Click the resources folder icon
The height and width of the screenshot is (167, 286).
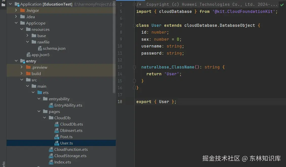pyautogui.click(x=28, y=29)
